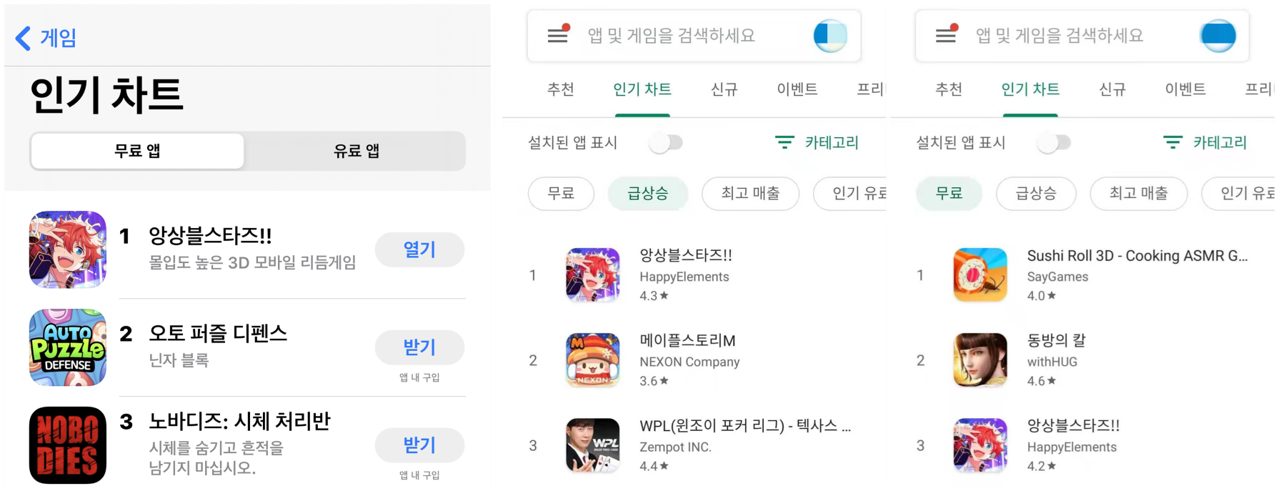This screenshot has width=1286, height=491.
Task: Tap the NOBODIES app icon
Action: point(68,445)
